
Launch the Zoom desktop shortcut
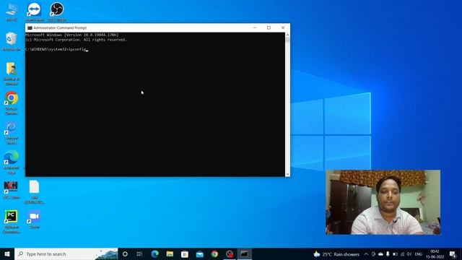tap(34, 220)
